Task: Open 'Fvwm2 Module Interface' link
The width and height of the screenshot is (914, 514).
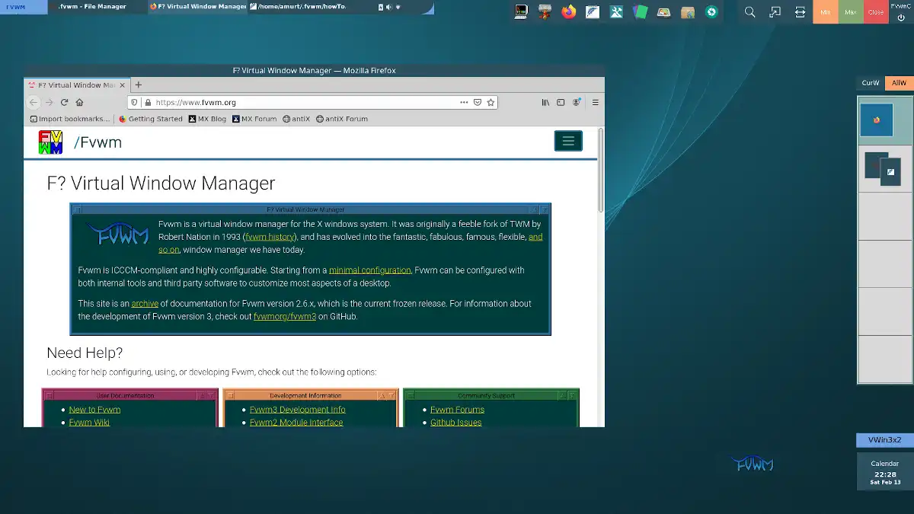Action: click(296, 423)
